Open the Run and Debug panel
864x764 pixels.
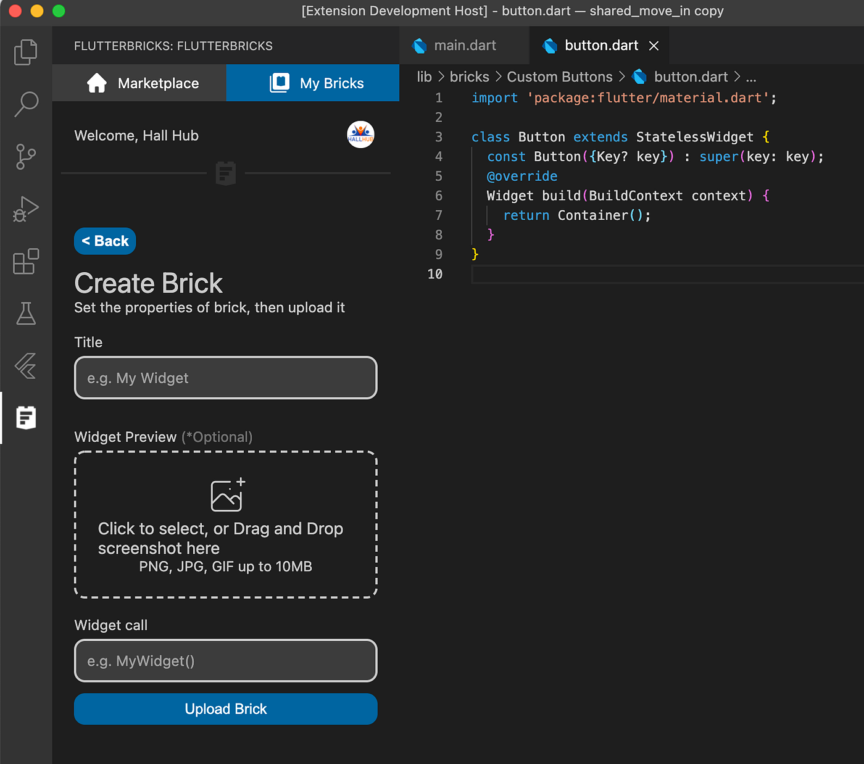coord(25,209)
